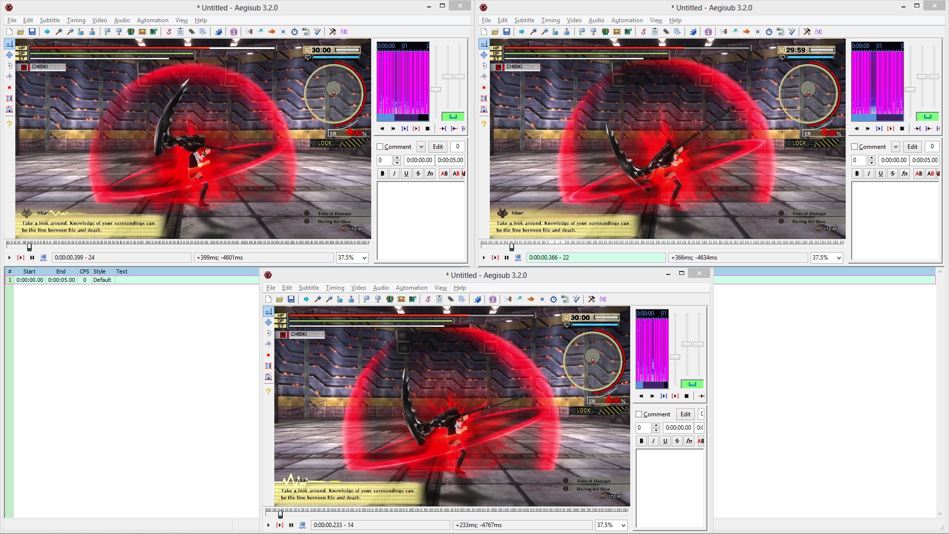The height and width of the screenshot is (534, 949).
Task: Open Timing menu in right window
Action: [x=550, y=20]
